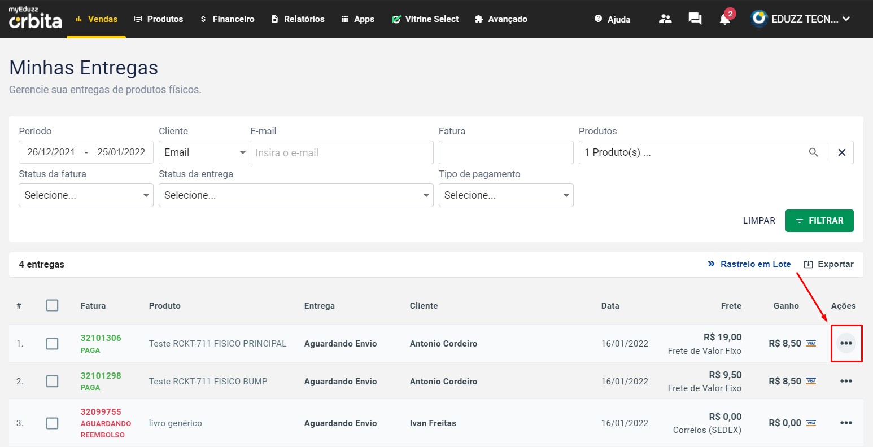Click the Cliente column header
Screen dimensions: 873x447
pyautogui.click(x=424, y=306)
